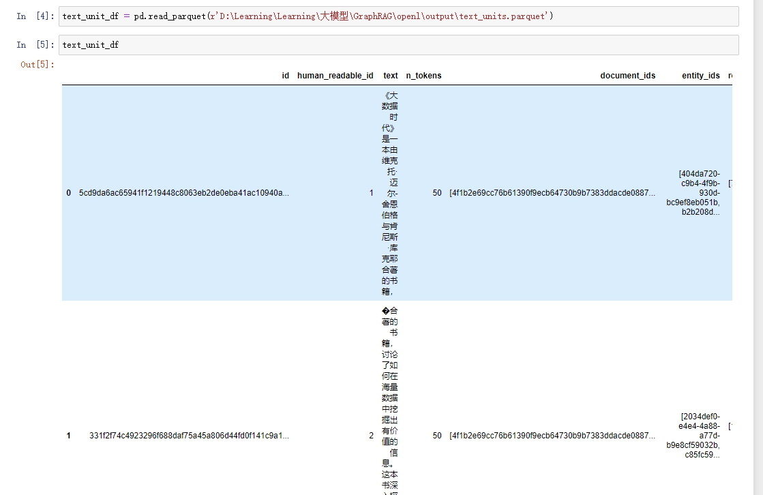Click row index 1
Image resolution: width=763 pixels, height=495 pixels.
69,436
